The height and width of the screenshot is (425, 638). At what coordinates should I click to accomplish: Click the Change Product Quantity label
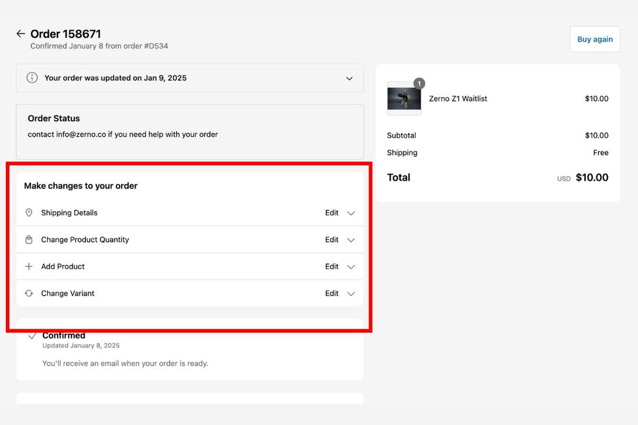(85, 239)
